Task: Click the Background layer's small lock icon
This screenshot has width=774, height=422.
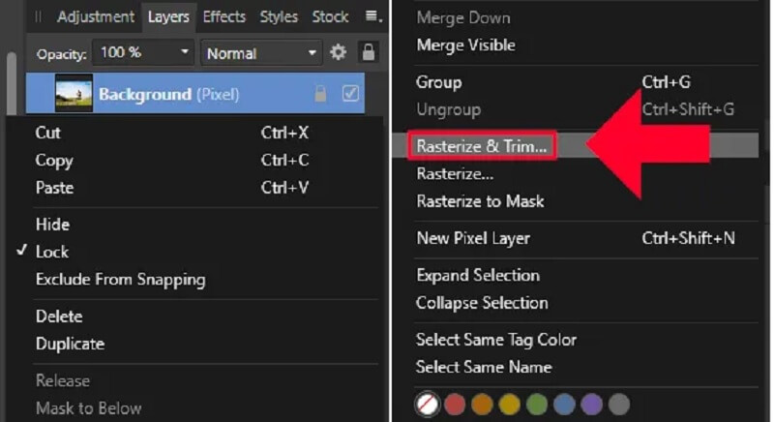Action: tap(320, 94)
